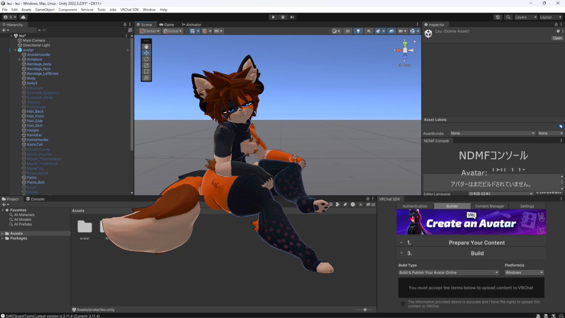Expand the Armature node
565x318 pixels.
click(19, 59)
